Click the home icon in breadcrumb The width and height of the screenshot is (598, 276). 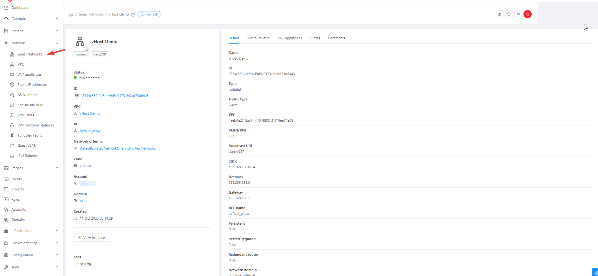(71, 15)
